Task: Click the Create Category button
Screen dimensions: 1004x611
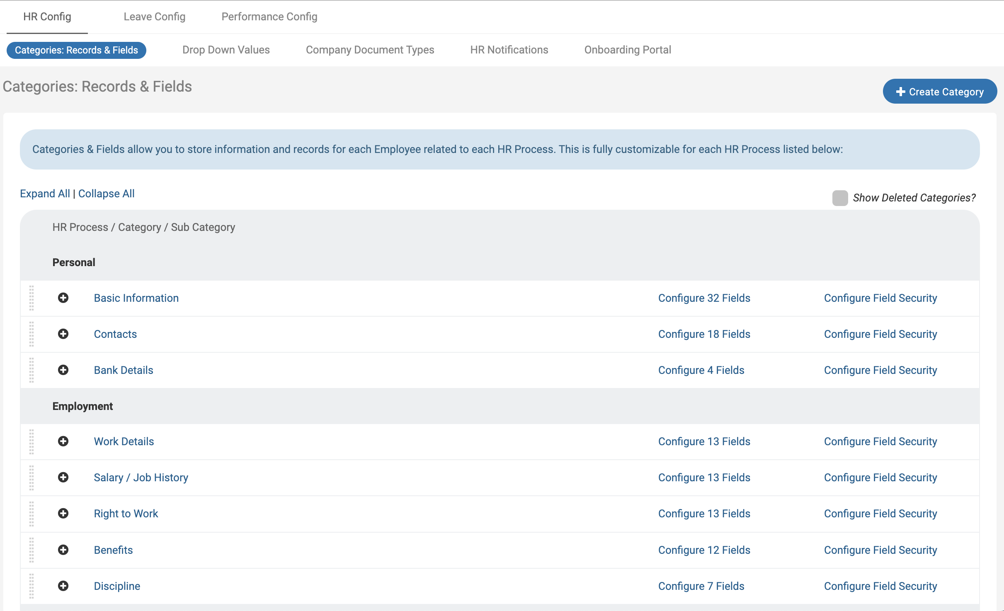Action: [x=940, y=91]
